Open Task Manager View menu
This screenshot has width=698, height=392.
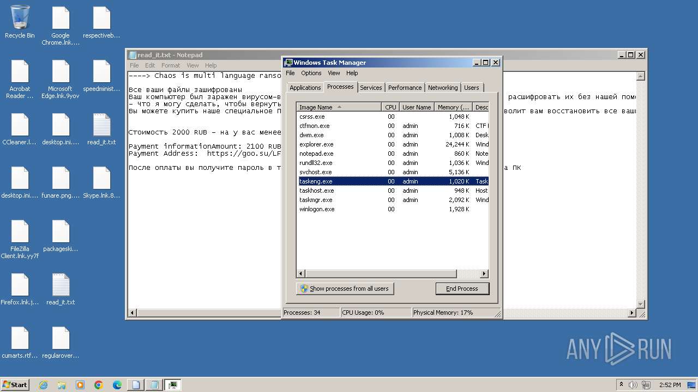(334, 73)
